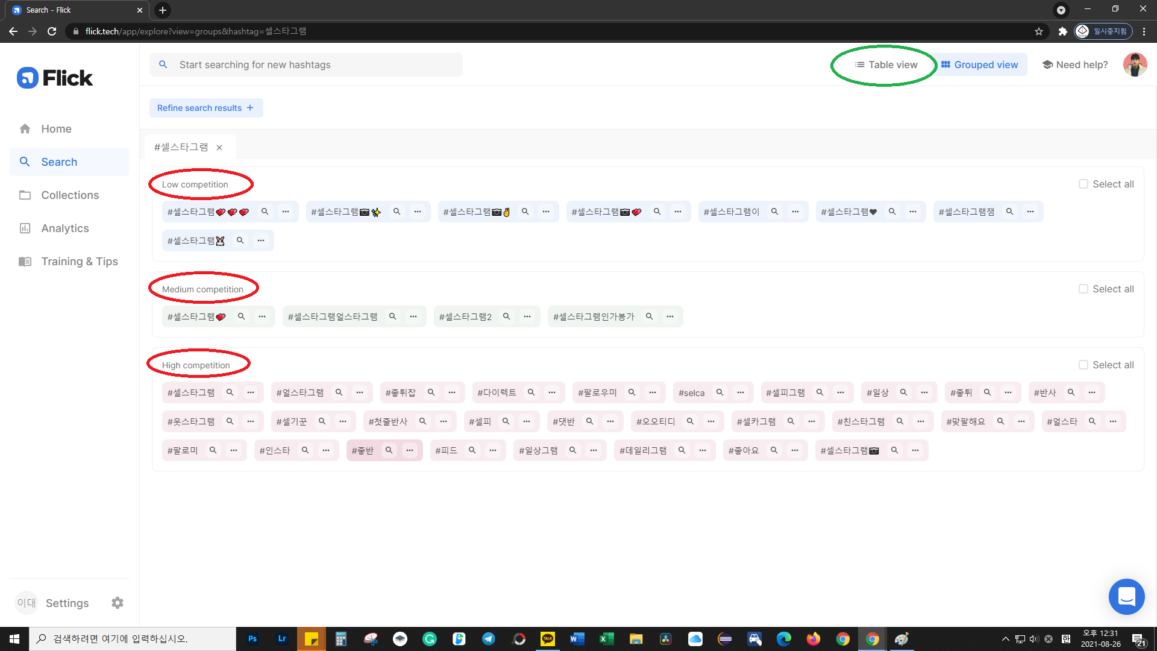Click the search magnifier beside #selca
The image size is (1157, 651).
point(720,392)
